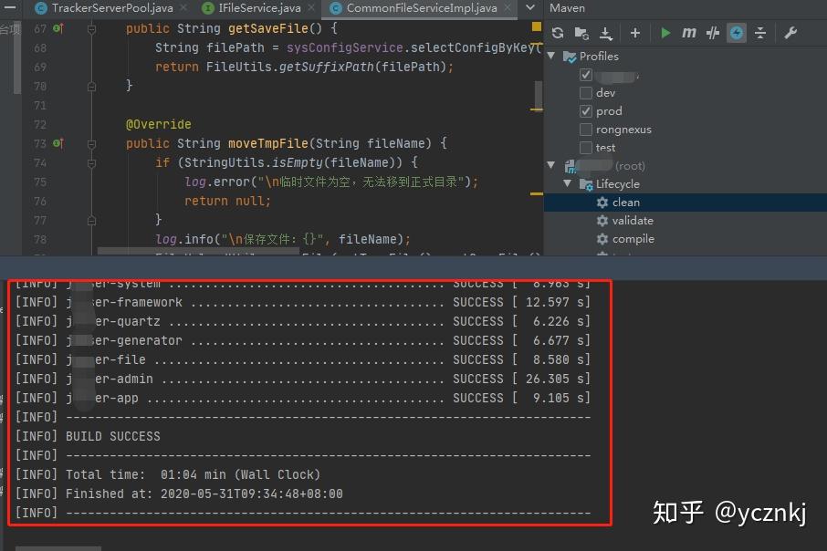The height and width of the screenshot is (551, 827).
Task: Toggle skip tests mode in Maven toolbar
Action: (711, 32)
